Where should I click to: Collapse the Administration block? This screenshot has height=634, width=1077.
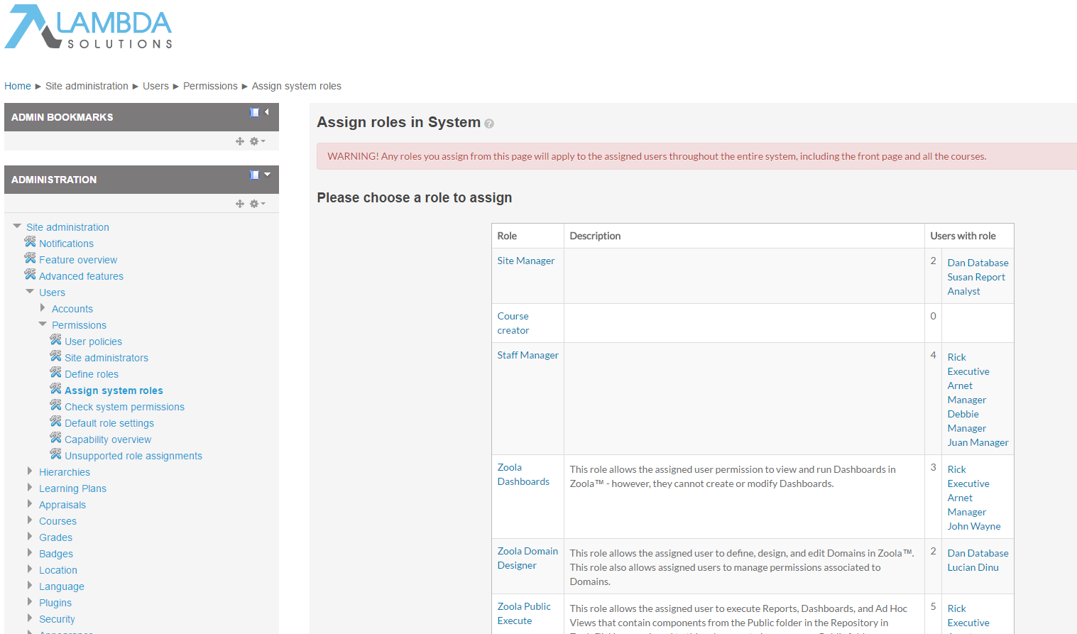click(x=268, y=175)
